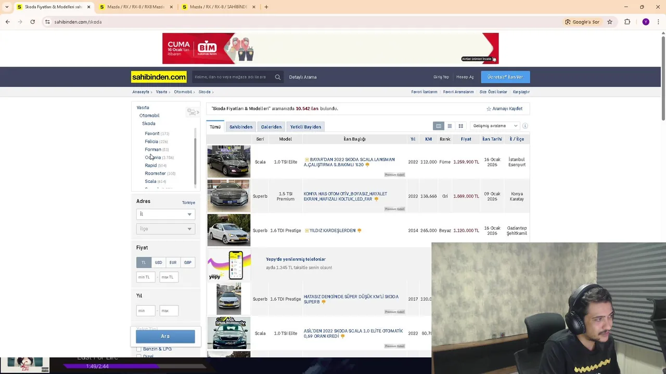
Task: Open the Roomster model category
Action: tap(155, 173)
